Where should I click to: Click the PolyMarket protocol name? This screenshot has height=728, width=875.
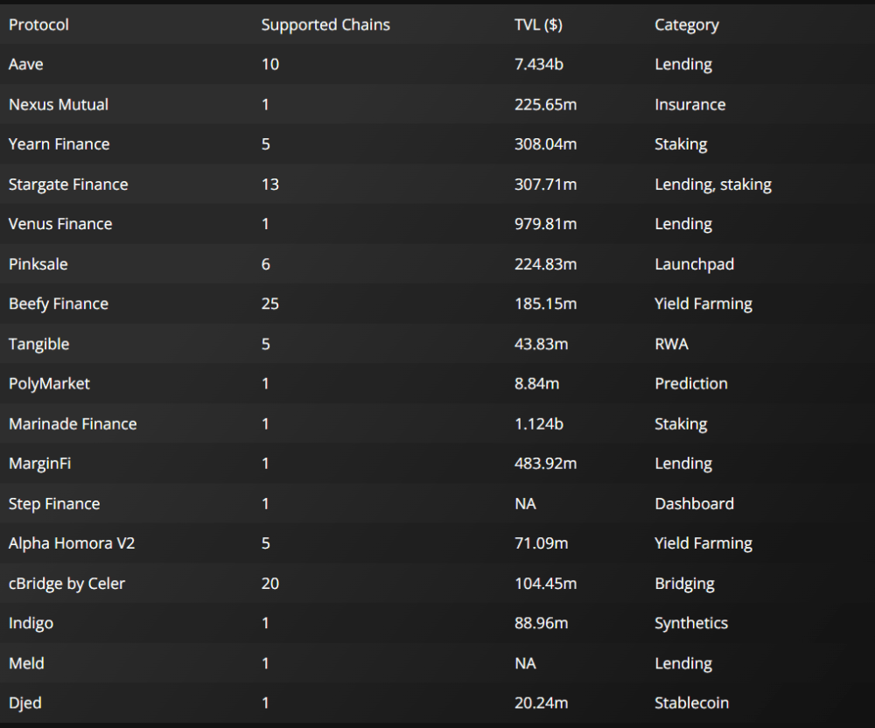tap(49, 384)
